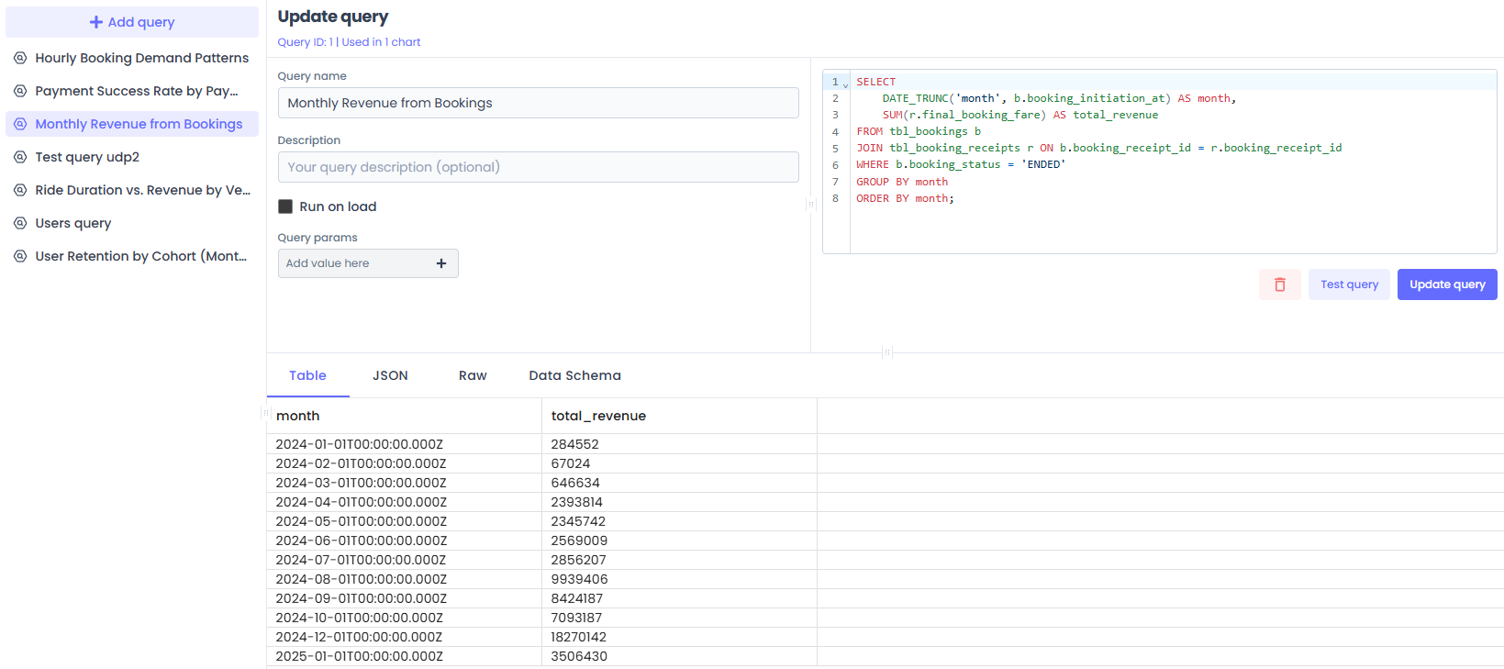This screenshot has height=669, width=1504.
Task: Click cell 2024-07-01T00:00:00.000Z
Action: point(404,560)
